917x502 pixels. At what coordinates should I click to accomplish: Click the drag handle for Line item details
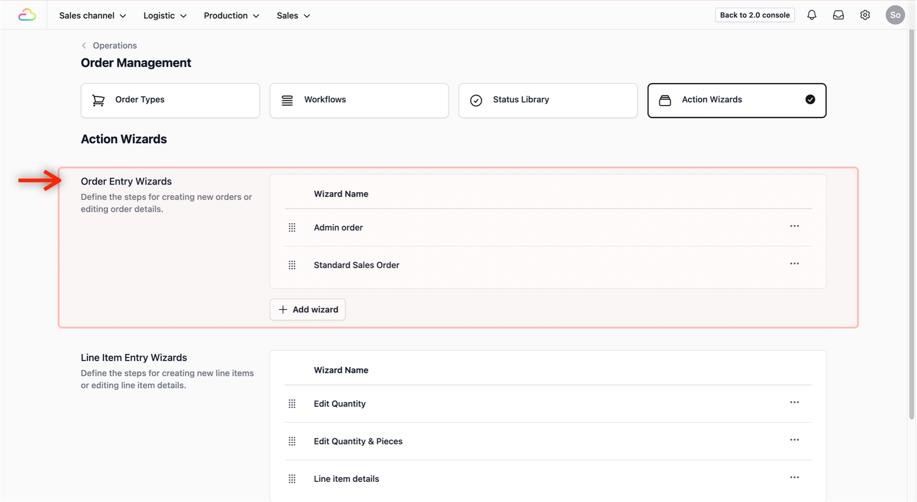pyautogui.click(x=292, y=479)
